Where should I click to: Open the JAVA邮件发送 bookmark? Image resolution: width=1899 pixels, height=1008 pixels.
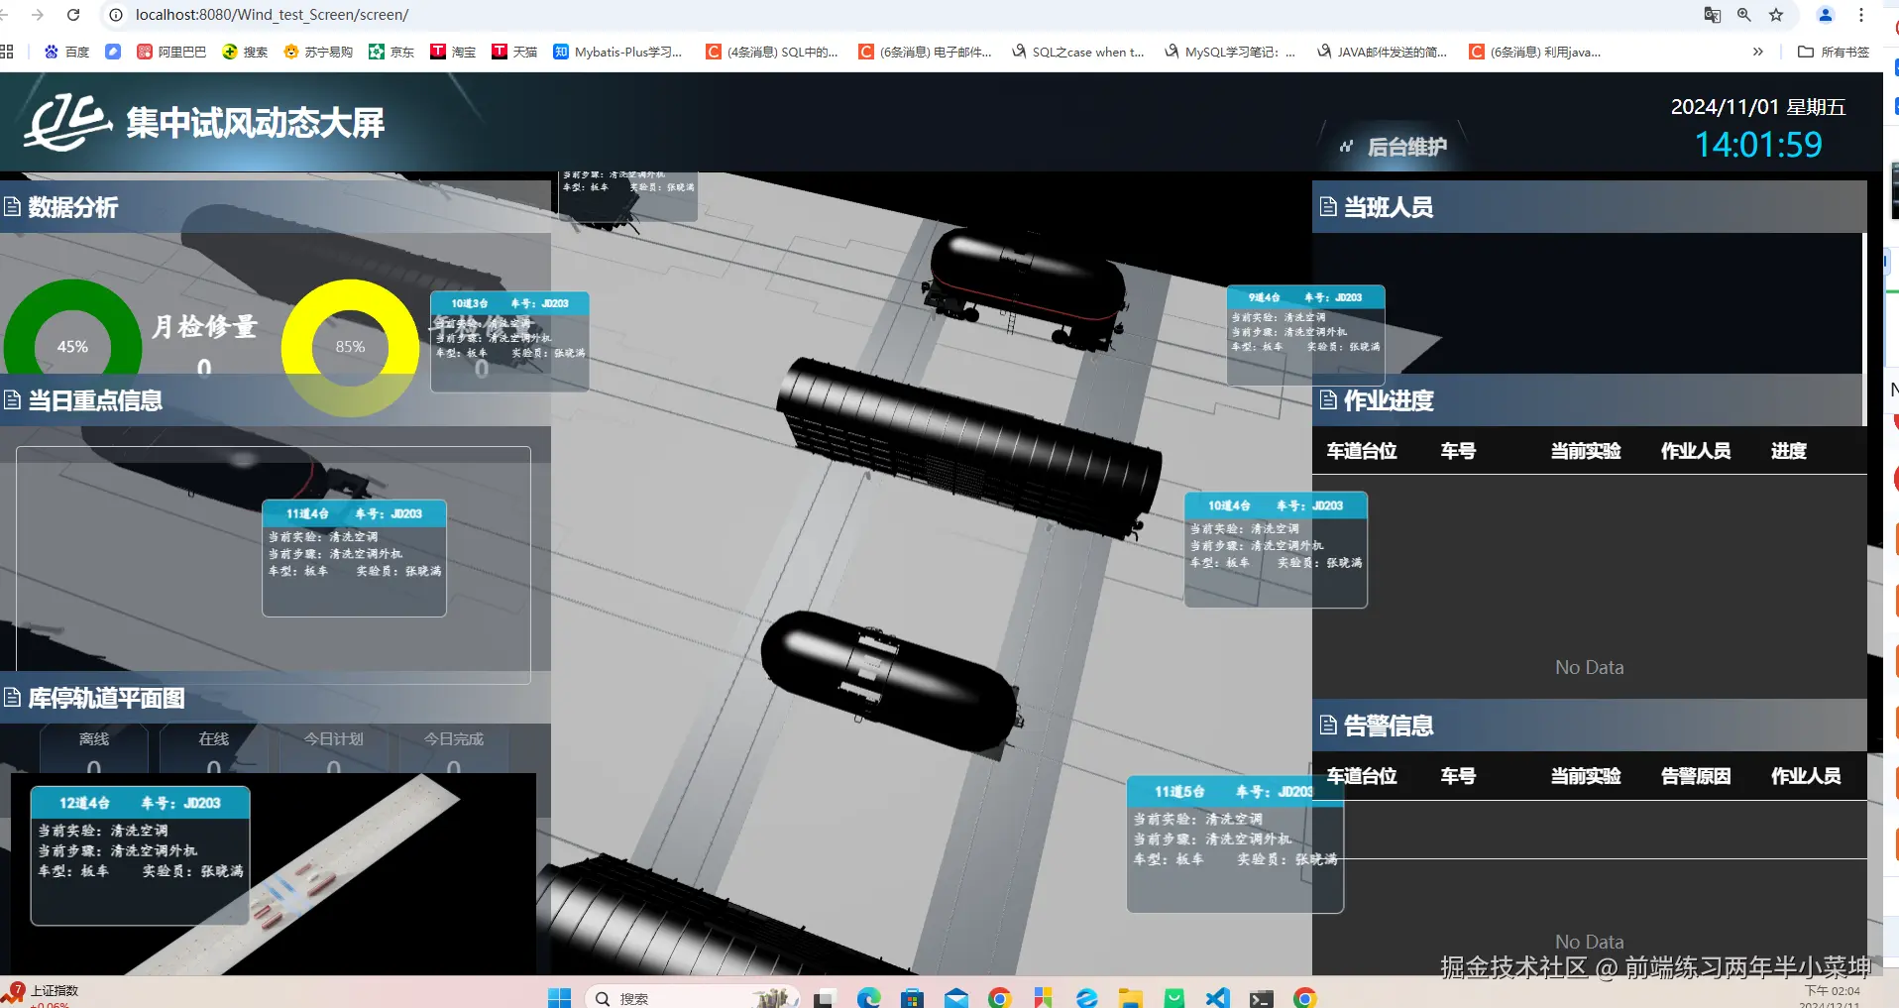(x=1383, y=52)
